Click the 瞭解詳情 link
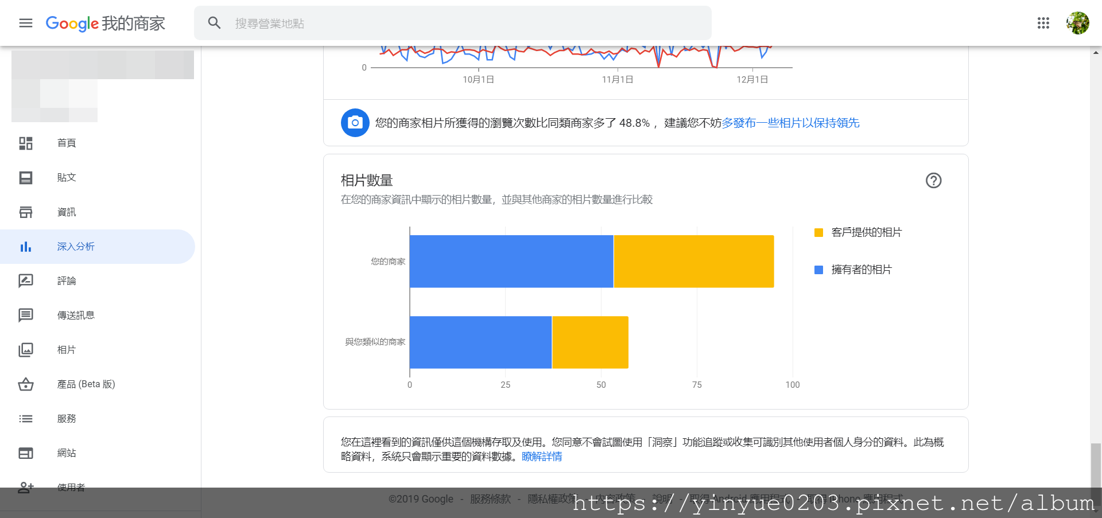 click(x=542, y=457)
